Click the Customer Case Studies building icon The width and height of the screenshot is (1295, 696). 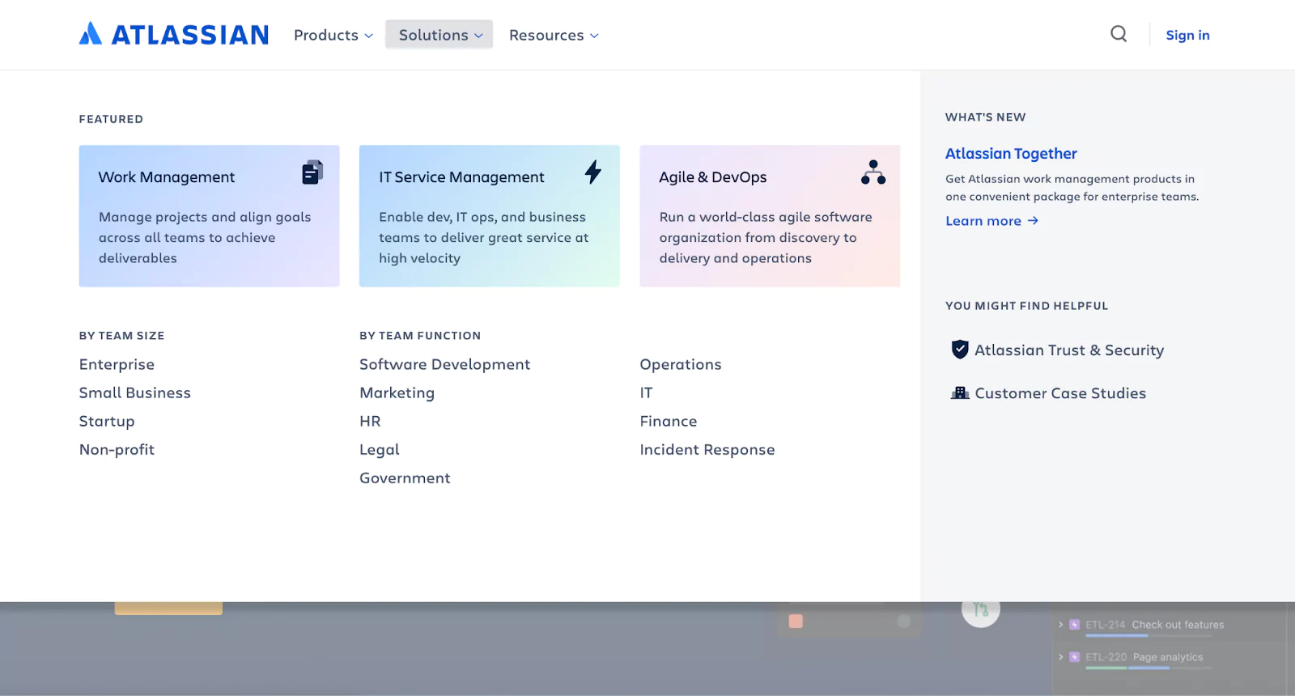960,393
